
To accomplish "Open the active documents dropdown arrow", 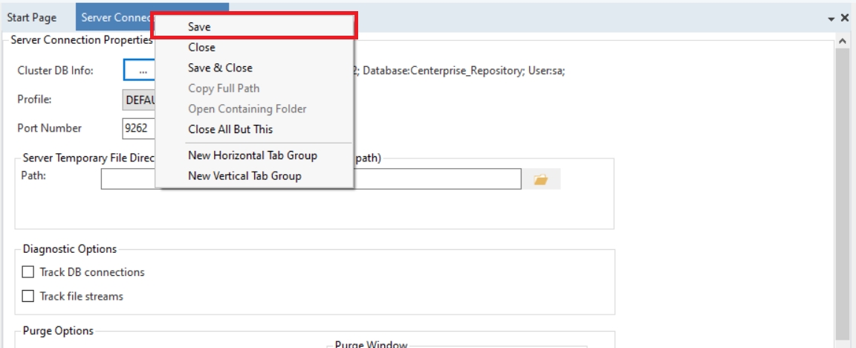I will pyautogui.click(x=832, y=18).
